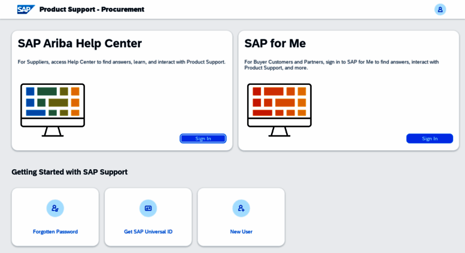Click the Getting Started with SAP Support heading
Viewport: 465px width, 253px height.
[x=69, y=172]
